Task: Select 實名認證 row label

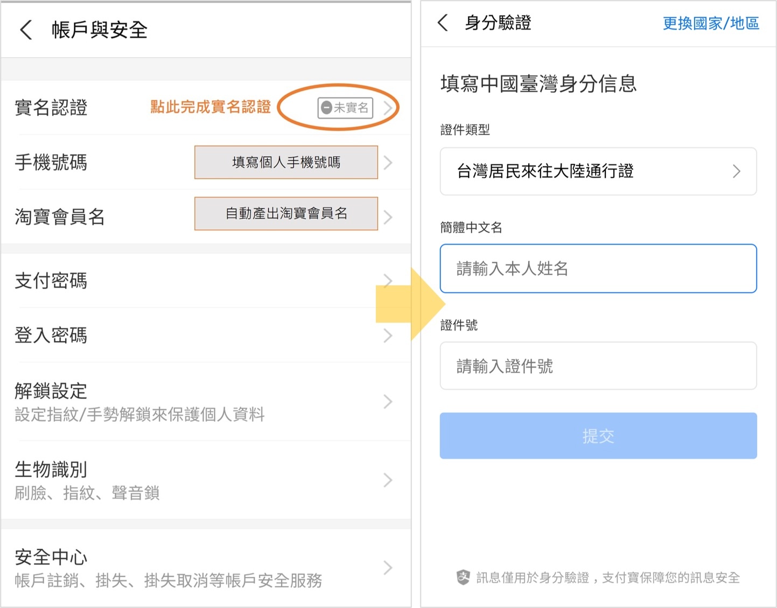Action: click(51, 108)
